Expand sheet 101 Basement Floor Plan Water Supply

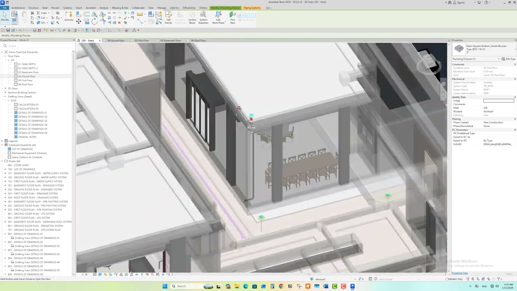[x=6, y=173]
